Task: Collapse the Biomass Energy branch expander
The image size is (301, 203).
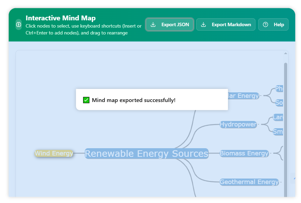Action: click(271, 153)
